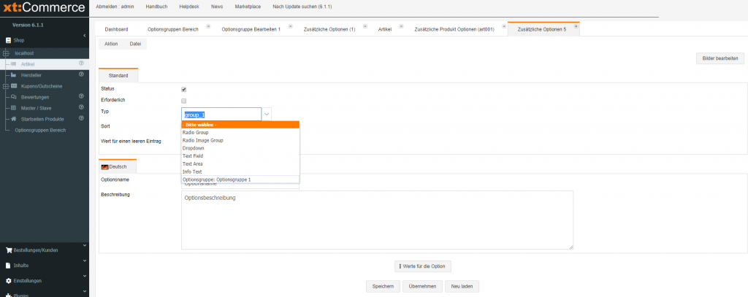The width and height of the screenshot is (748, 297).
Task: Toggle the Typ dropdown arrow
Action: tap(267, 114)
